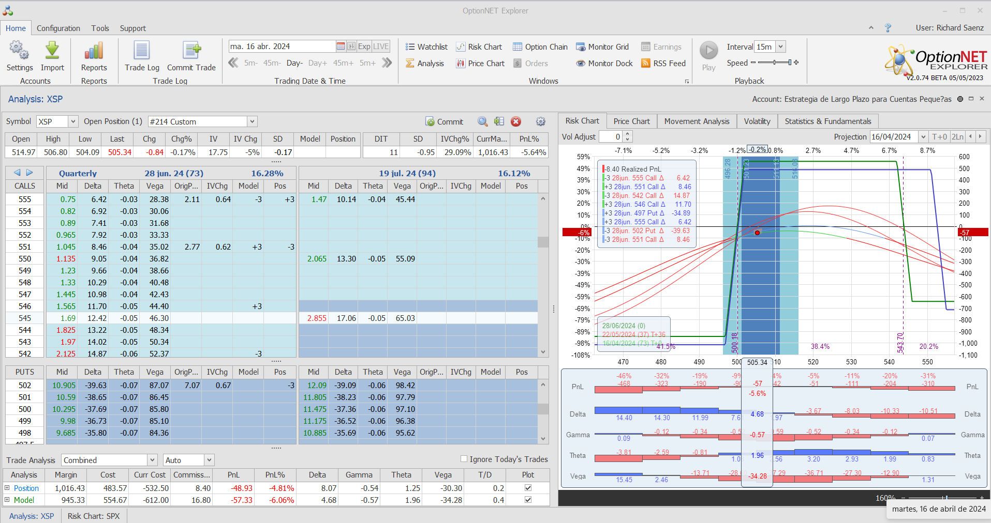
Task: Open the Interval 15m dropdown
Action: [x=780, y=47]
